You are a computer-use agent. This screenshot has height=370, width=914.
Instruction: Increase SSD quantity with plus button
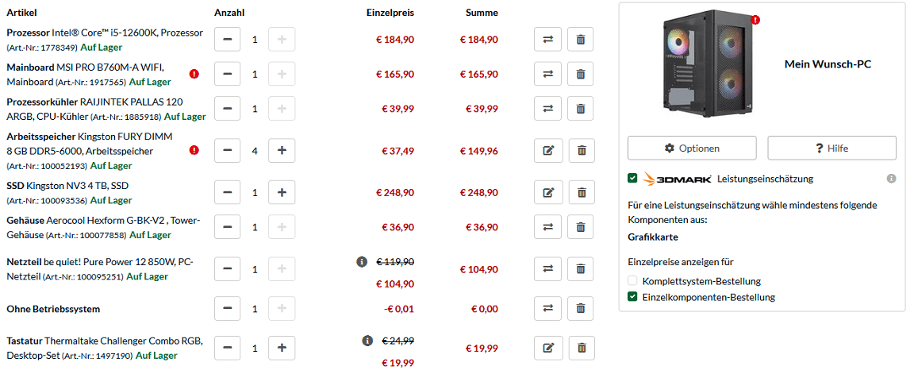click(282, 192)
